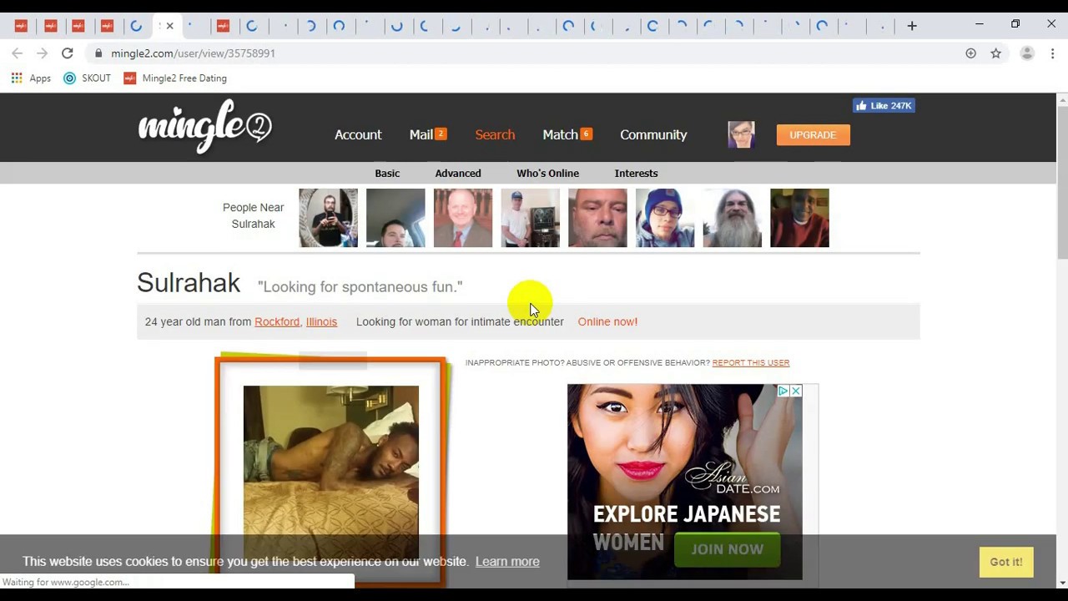The height and width of the screenshot is (601, 1068).
Task: Open the Who's Online tab
Action: (547, 174)
